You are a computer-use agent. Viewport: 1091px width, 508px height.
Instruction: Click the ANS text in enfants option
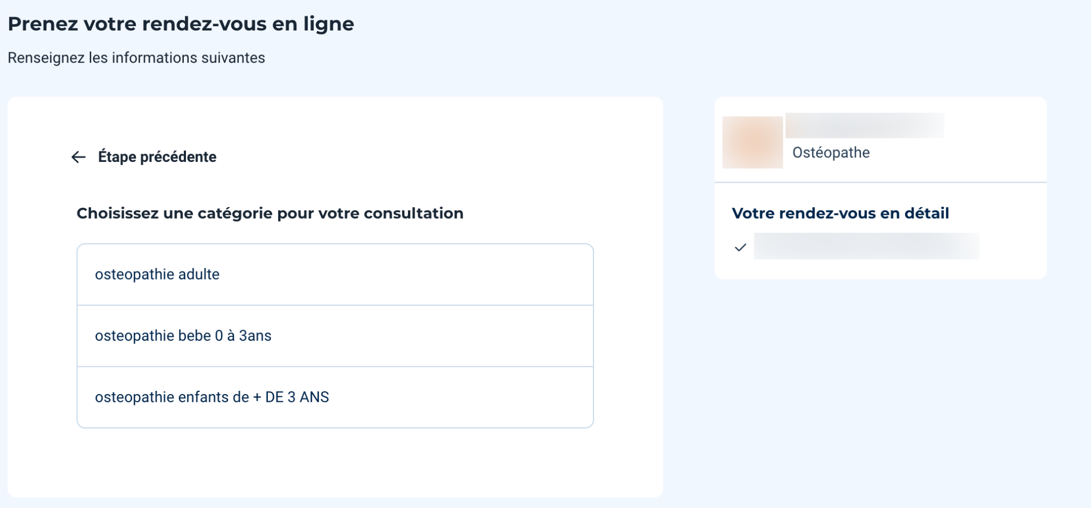[314, 397]
